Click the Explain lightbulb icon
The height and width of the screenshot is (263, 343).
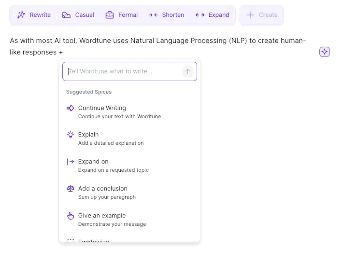click(70, 135)
